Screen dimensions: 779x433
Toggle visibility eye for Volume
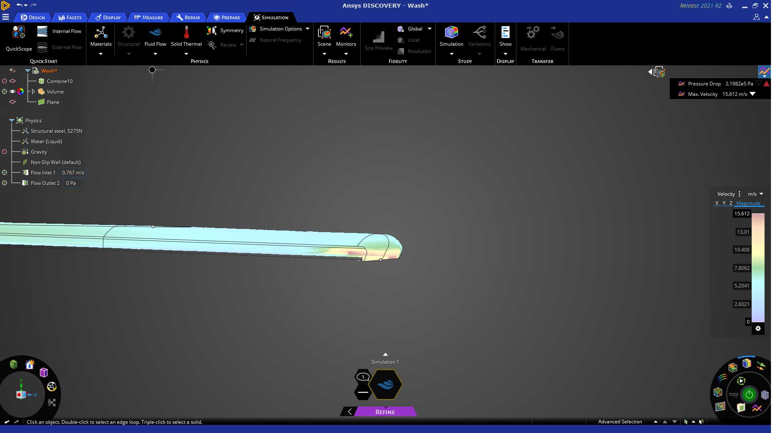(x=12, y=91)
